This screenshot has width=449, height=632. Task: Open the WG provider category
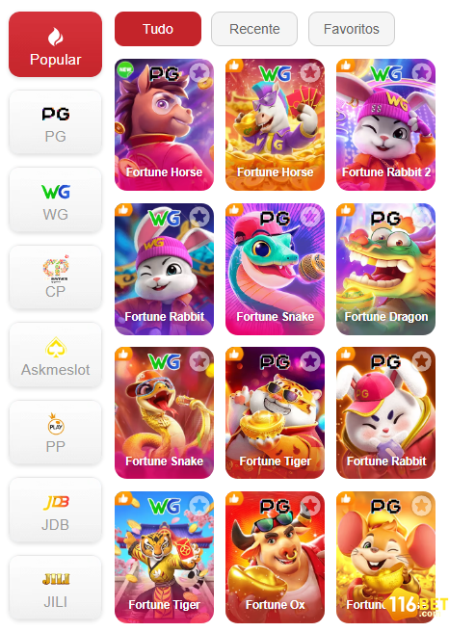tap(55, 200)
